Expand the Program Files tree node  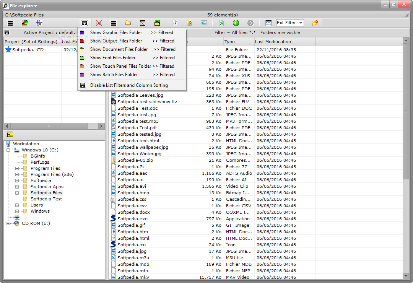pyautogui.click(x=17, y=168)
